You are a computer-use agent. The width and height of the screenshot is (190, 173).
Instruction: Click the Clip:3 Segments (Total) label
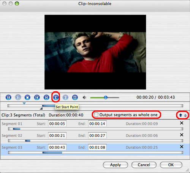[x=23, y=115]
